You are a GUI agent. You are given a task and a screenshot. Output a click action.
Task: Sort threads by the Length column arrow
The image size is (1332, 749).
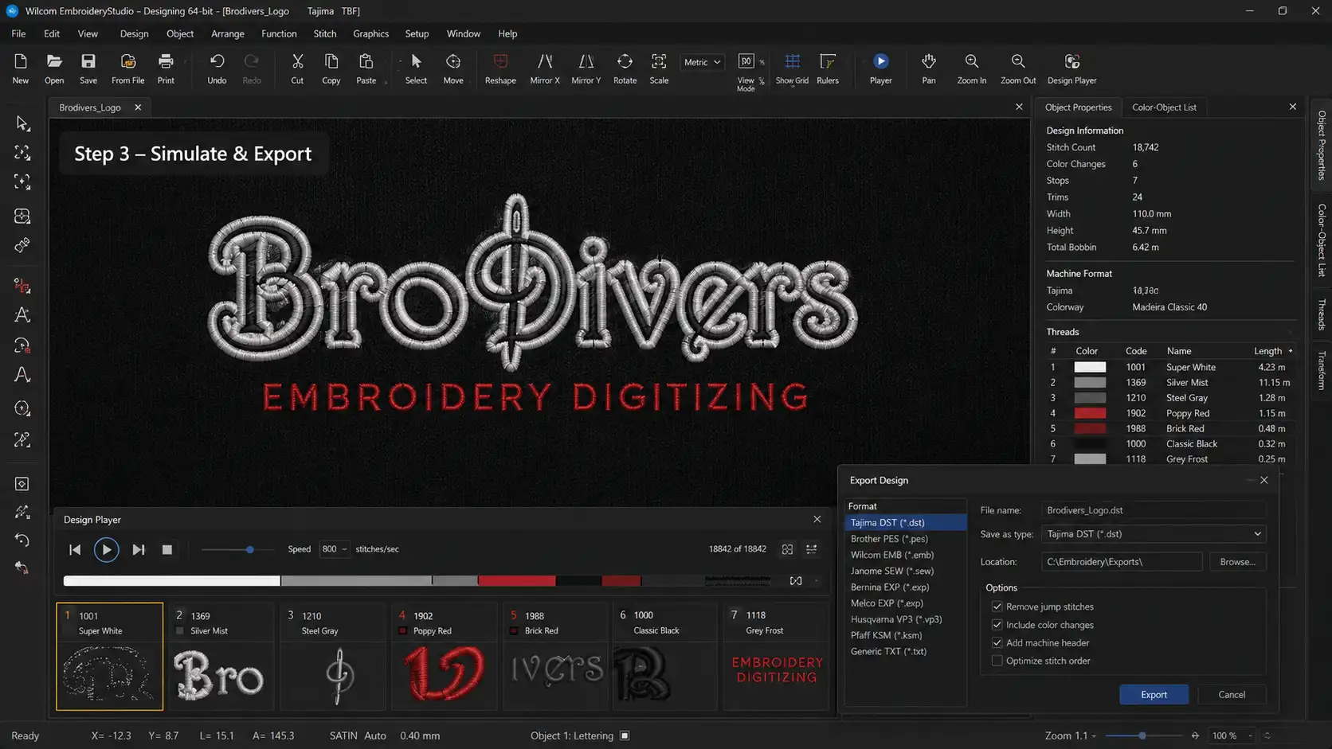coord(1291,351)
